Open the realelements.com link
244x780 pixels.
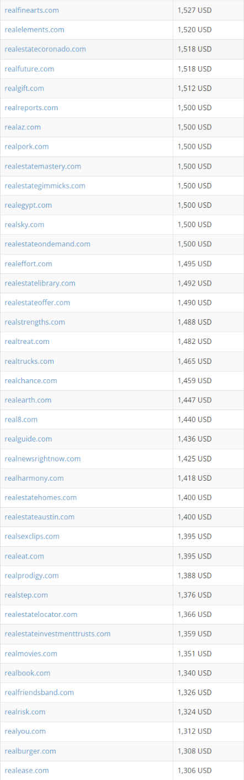[34, 30]
